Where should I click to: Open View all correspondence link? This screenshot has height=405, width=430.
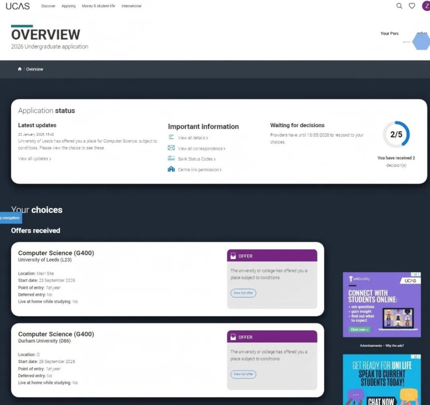click(x=201, y=148)
